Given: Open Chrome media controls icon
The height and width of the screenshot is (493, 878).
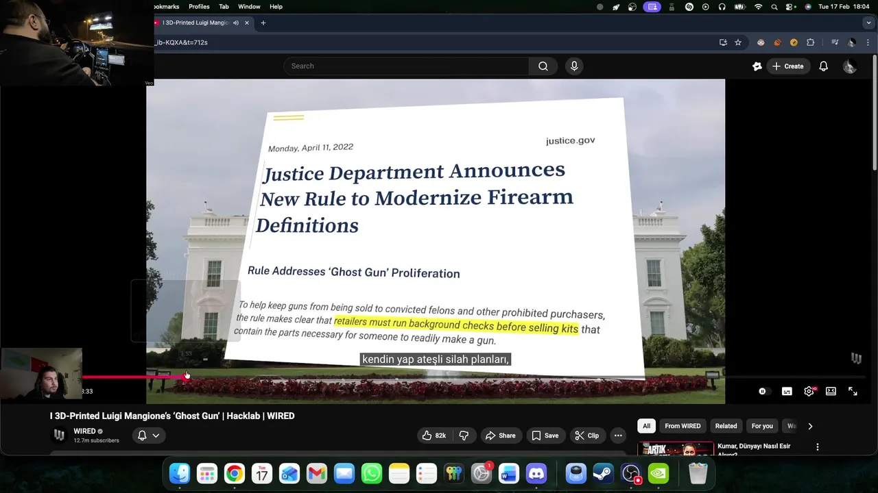Looking at the screenshot, I should point(835,42).
